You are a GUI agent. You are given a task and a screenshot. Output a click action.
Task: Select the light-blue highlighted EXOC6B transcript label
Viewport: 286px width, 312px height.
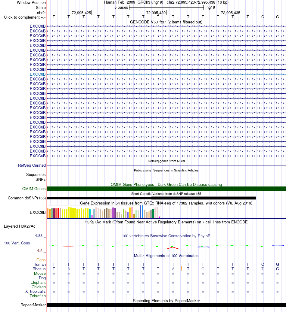38,74
